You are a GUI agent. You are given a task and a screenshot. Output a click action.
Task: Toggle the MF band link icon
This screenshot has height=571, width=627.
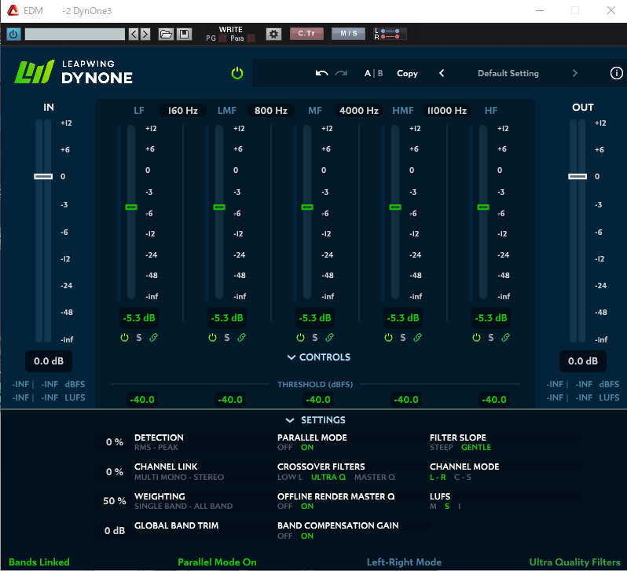329,338
